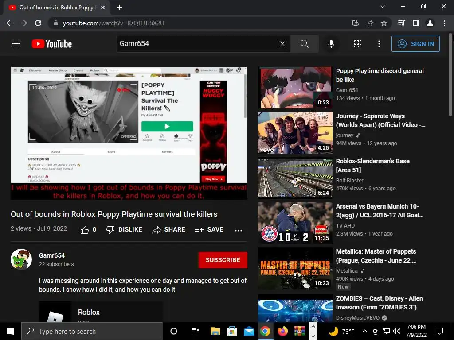
Task: Open YouTube settings three-dot menu
Action: (379, 44)
